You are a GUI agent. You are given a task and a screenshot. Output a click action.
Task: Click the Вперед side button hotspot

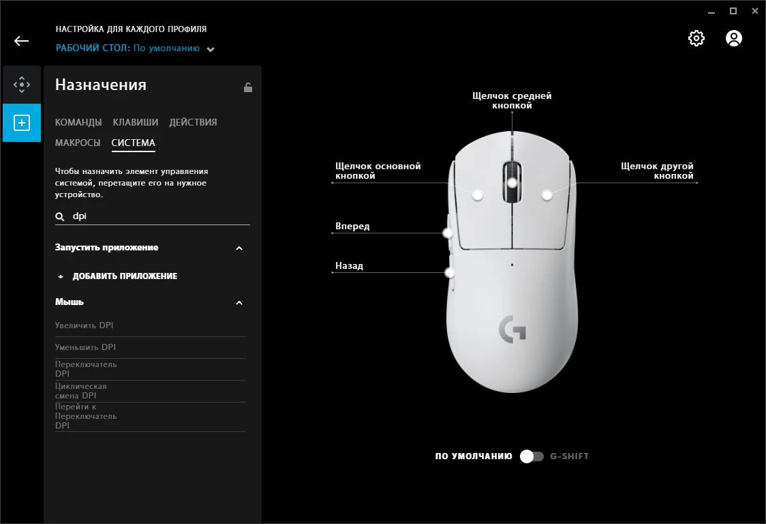point(448,233)
